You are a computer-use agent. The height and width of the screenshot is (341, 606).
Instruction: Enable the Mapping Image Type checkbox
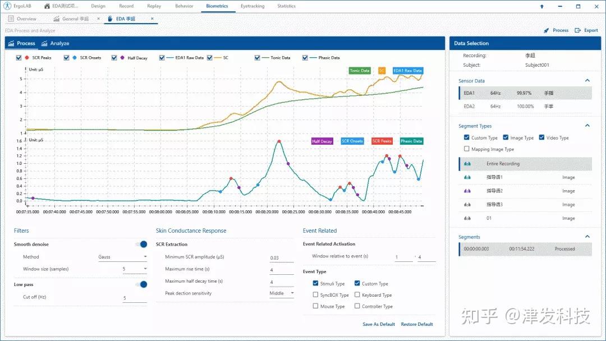[x=466, y=149]
